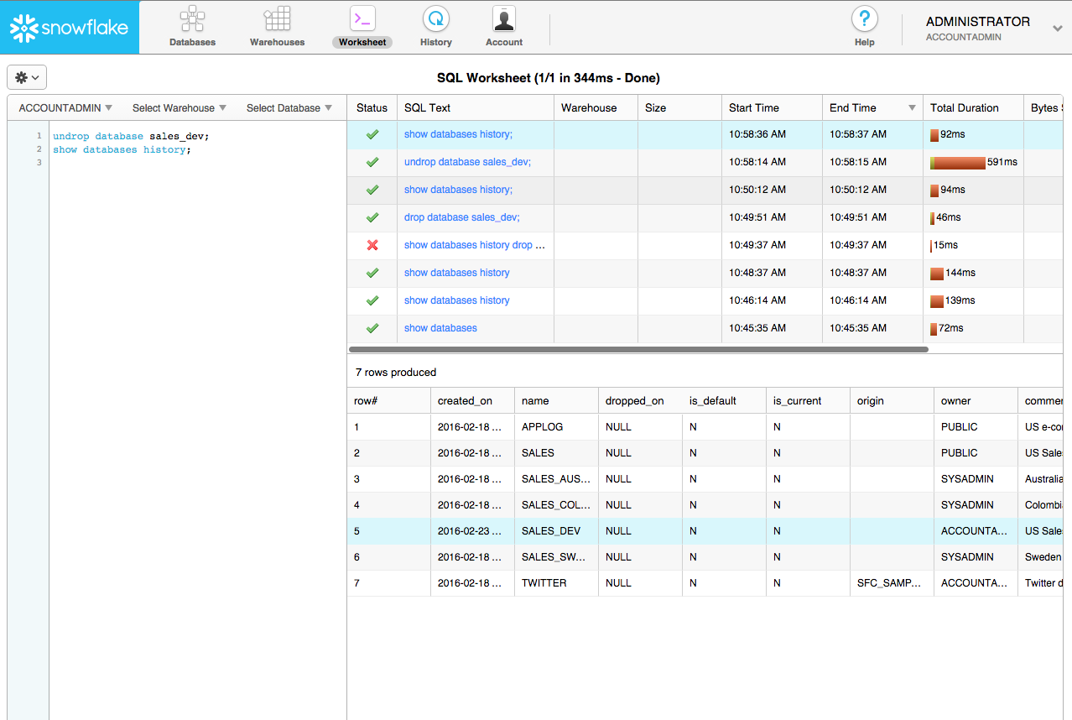This screenshot has height=720, width=1072.
Task: Open the ACCOUNTADMIN role dropdown
Action: tap(65, 107)
